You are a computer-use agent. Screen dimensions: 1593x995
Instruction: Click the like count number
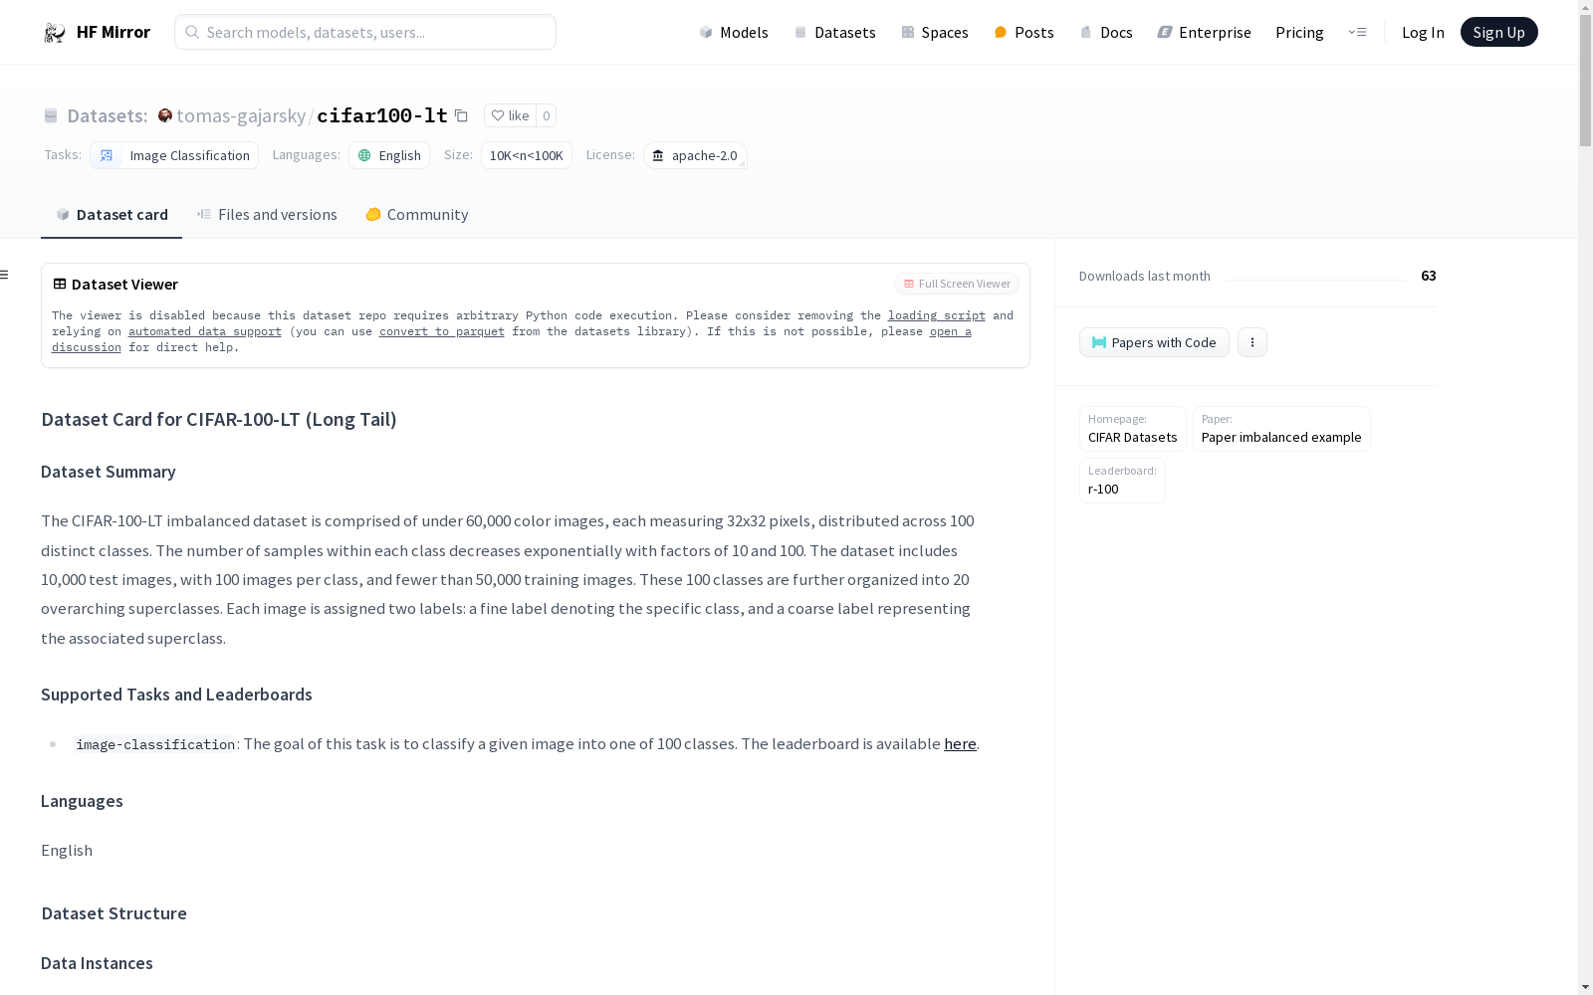tap(546, 115)
